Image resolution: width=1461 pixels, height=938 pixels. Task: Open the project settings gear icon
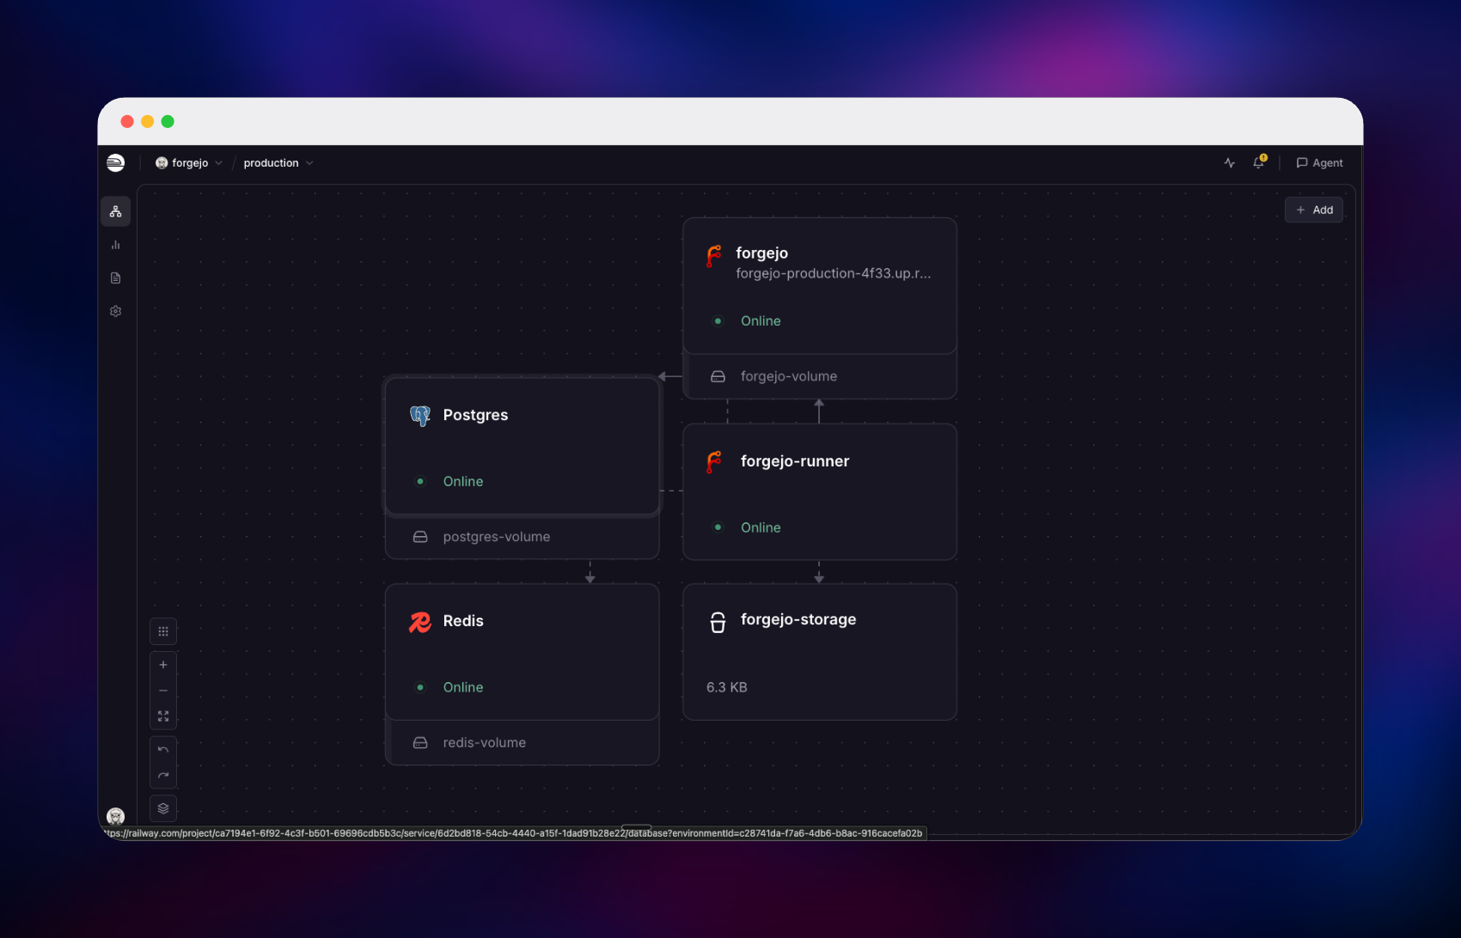[x=116, y=311]
